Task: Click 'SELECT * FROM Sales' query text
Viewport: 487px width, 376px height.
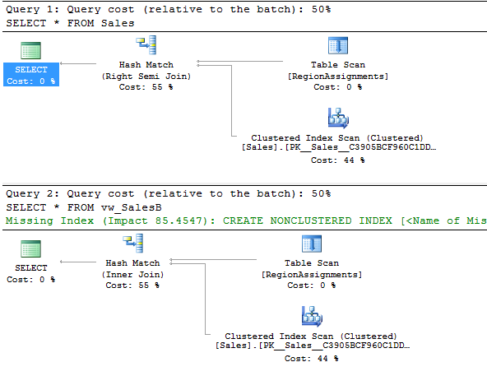Action: [x=70, y=23]
